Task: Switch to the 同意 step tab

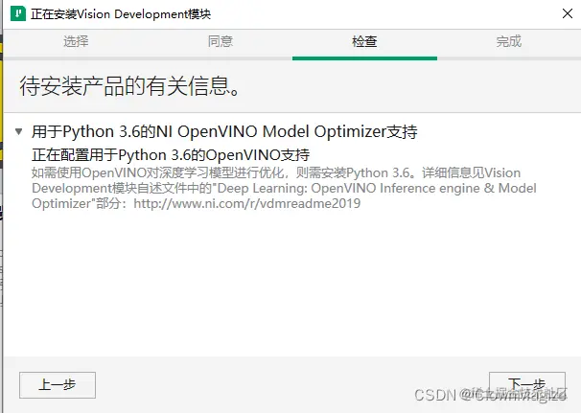Action: click(221, 41)
